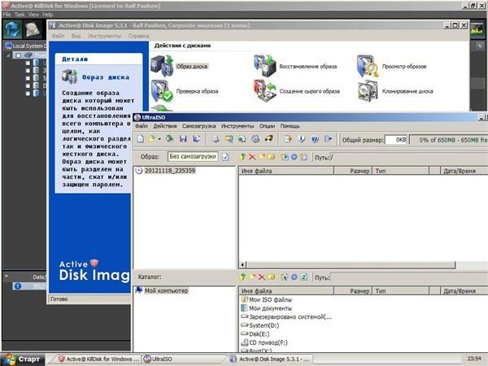This screenshot has height=366, width=488.
Task: Switch to Active@ Disk Image via taskbar button
Action: point(269,359)
